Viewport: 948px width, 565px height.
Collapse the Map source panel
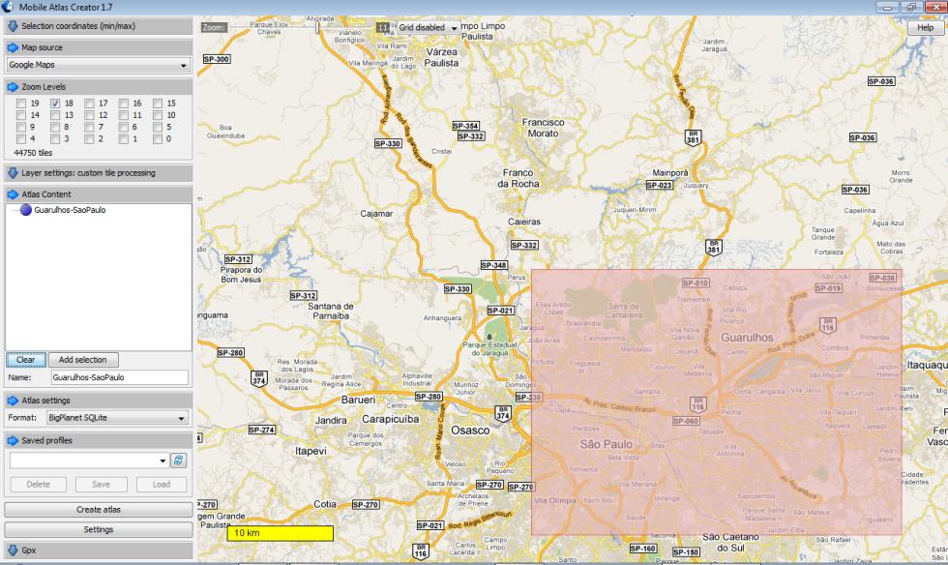point(99,47)
